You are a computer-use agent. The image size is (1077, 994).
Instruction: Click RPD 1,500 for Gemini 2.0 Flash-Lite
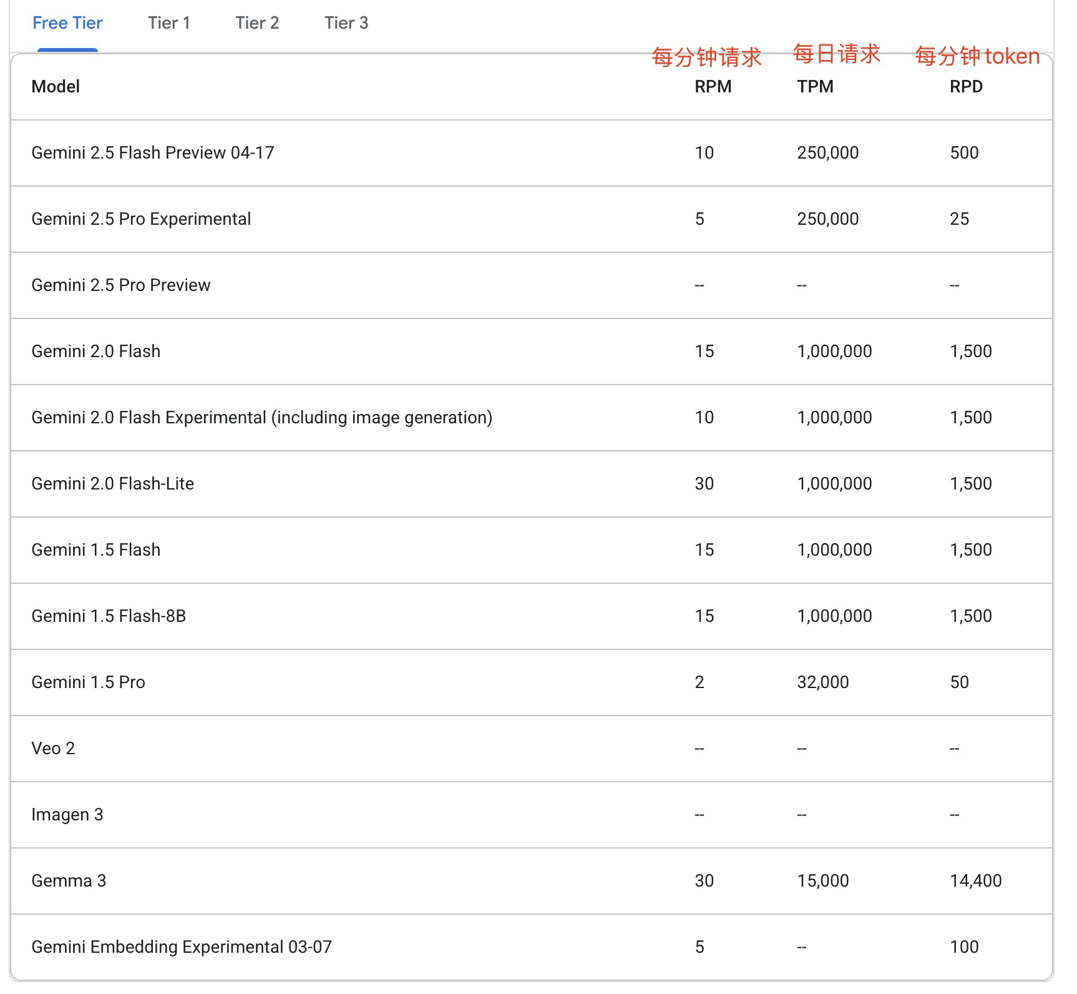(971, 483)
